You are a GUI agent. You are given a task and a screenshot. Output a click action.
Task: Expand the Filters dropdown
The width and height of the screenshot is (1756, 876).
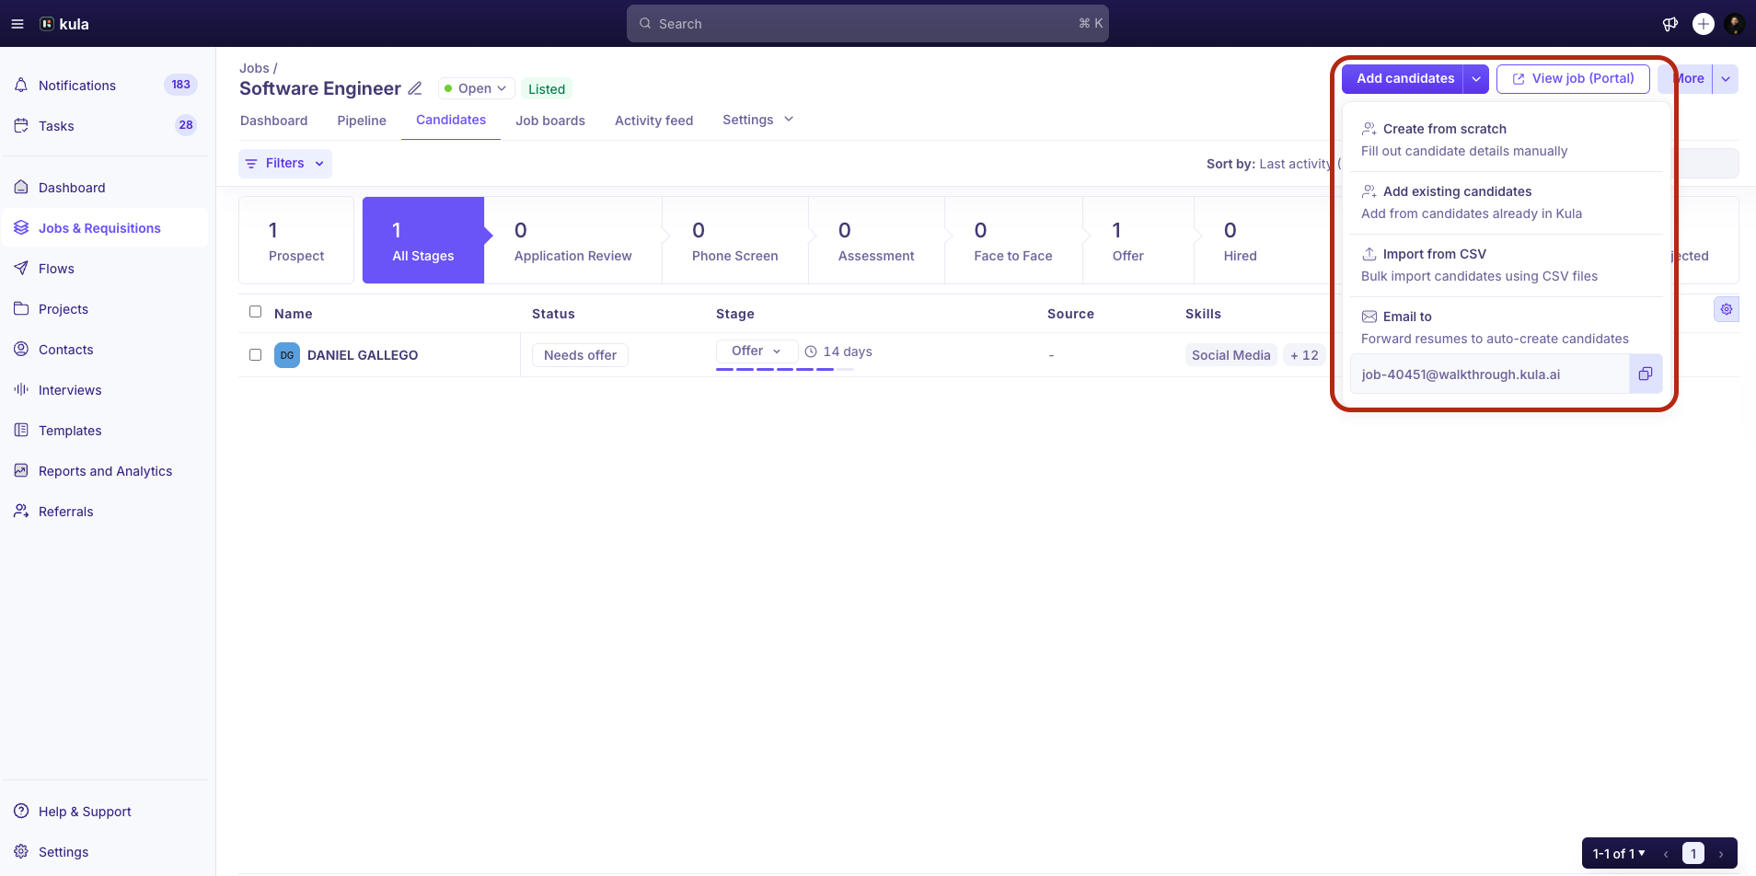coord(285,164)
